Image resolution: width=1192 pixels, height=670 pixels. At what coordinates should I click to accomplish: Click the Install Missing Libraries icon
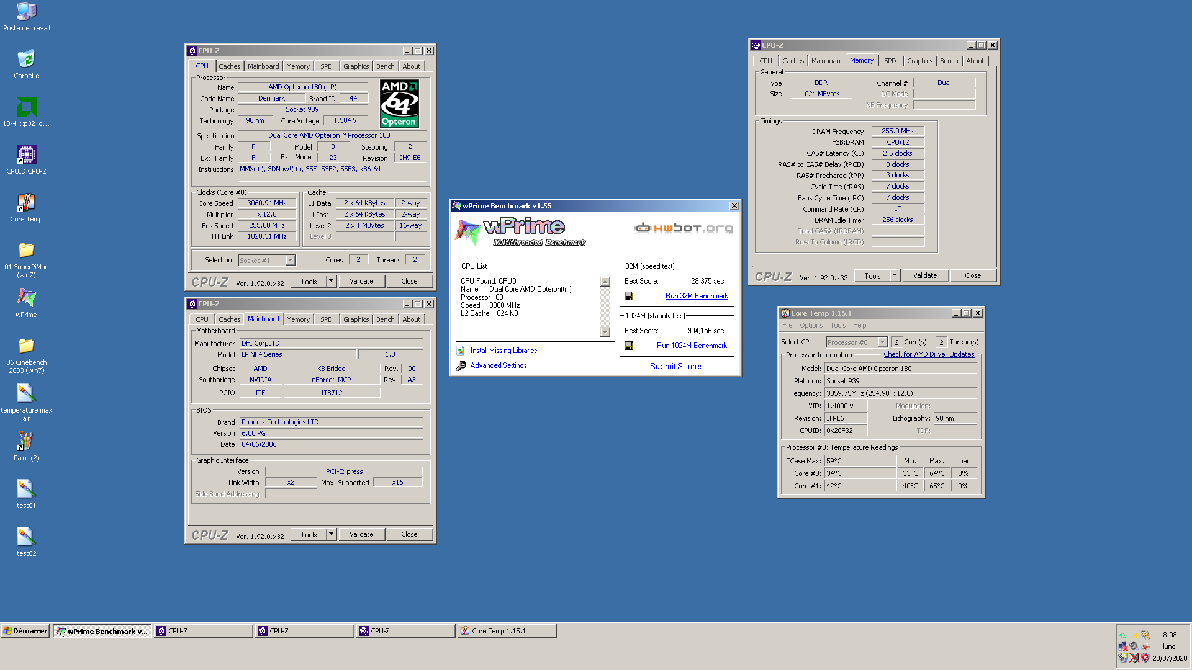point(461,351)
